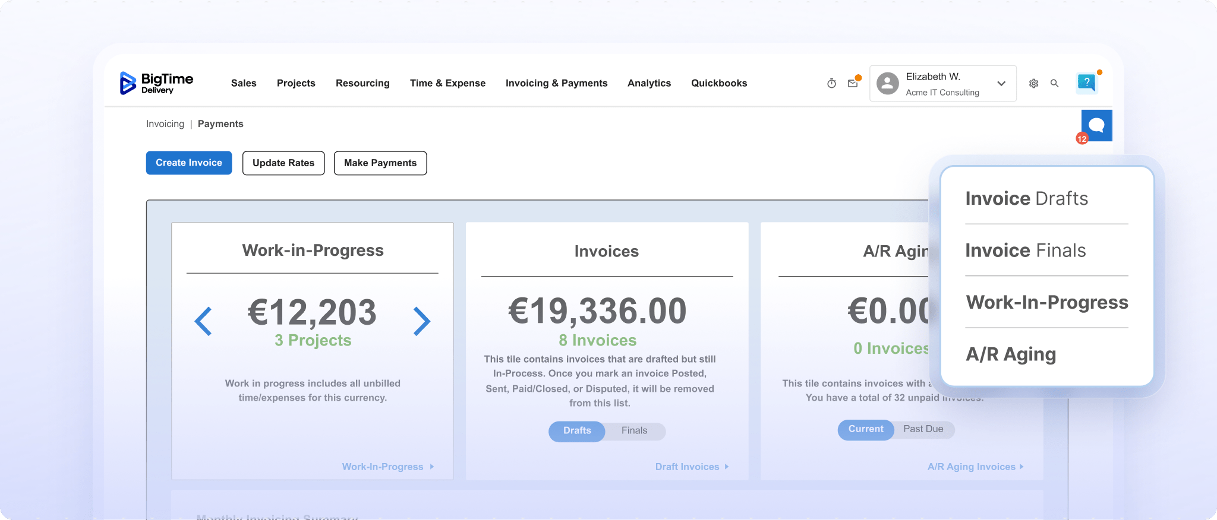Image resolution: width=1217 pixels, height=520 pixels.
Task: Open the Work-In-Progress link in tile
Action: [x=387, y=467]
